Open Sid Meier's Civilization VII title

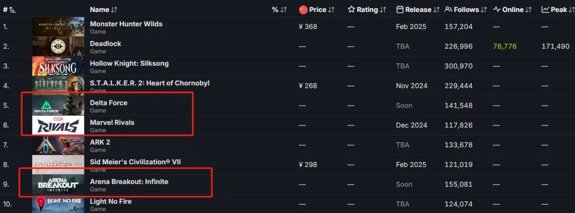(135, 161)
